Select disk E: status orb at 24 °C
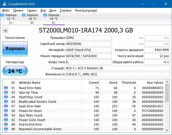 point(45,15)
